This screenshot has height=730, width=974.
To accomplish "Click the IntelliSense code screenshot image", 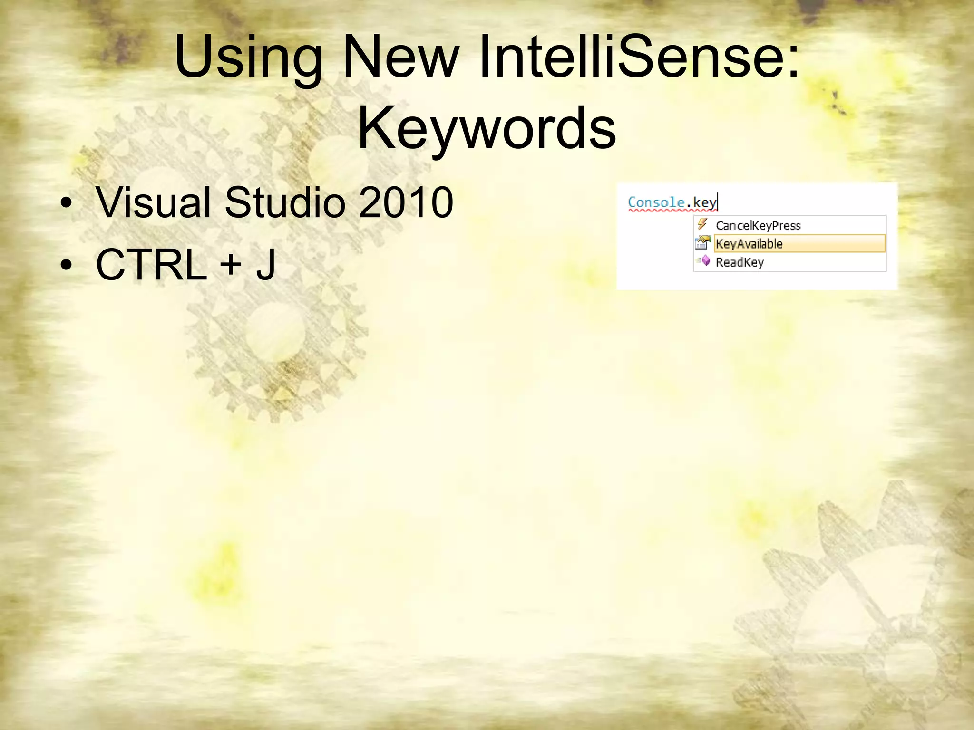I will (757, 236).
